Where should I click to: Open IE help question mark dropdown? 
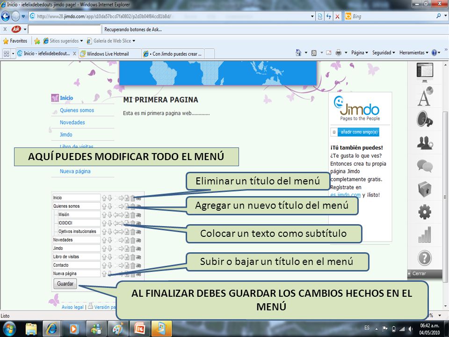tap(436, 53)
